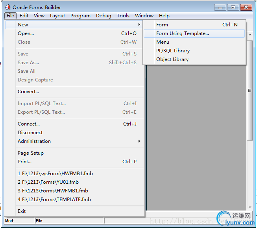Screen dimensions: 257x229
Task: Select Form Using Template... entry
Action: point(194,33)
